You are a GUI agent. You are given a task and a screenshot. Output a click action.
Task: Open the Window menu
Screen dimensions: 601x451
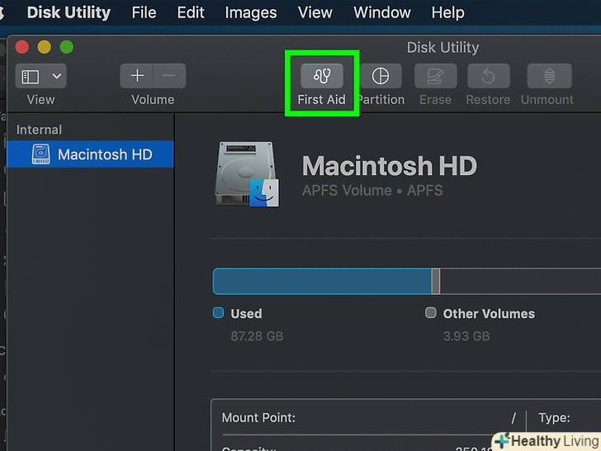(381, 12)
